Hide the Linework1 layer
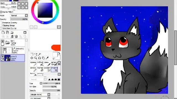This screenshot has width=177, height=99. (x=4, y=49)
